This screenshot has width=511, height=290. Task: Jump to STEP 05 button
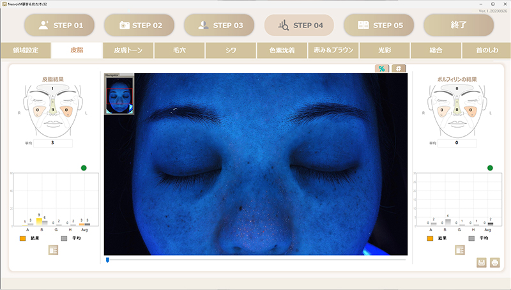tap(379, 26)
